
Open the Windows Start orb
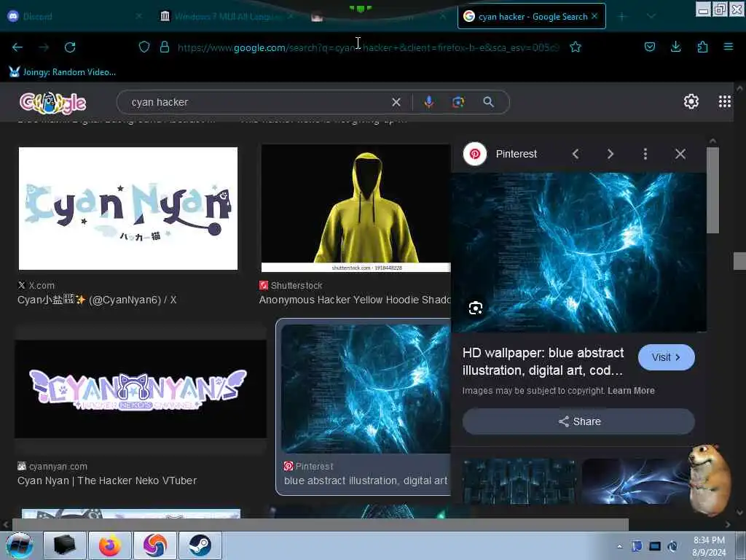[20, 545]
